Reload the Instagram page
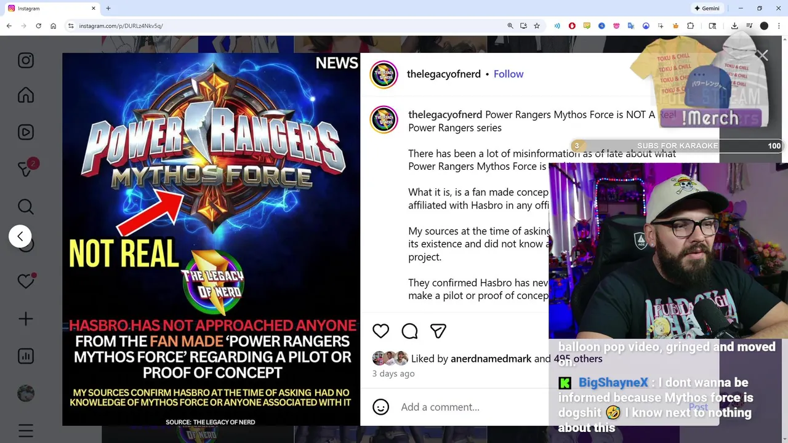788x443 pixels. click(38, 26)
